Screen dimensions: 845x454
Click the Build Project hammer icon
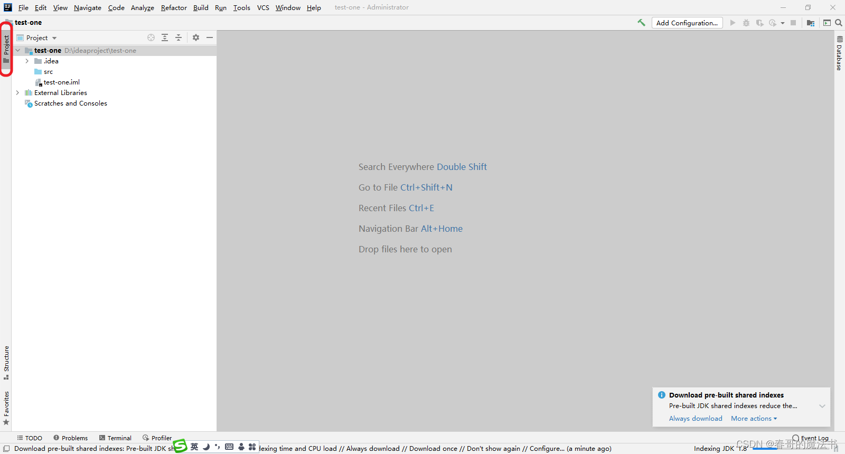(x=641, y=23)
